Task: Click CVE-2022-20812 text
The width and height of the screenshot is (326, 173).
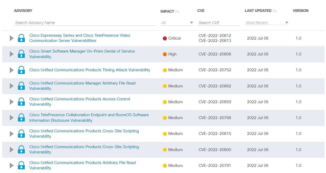Action: pyautogui.click(x=215, y=35)
